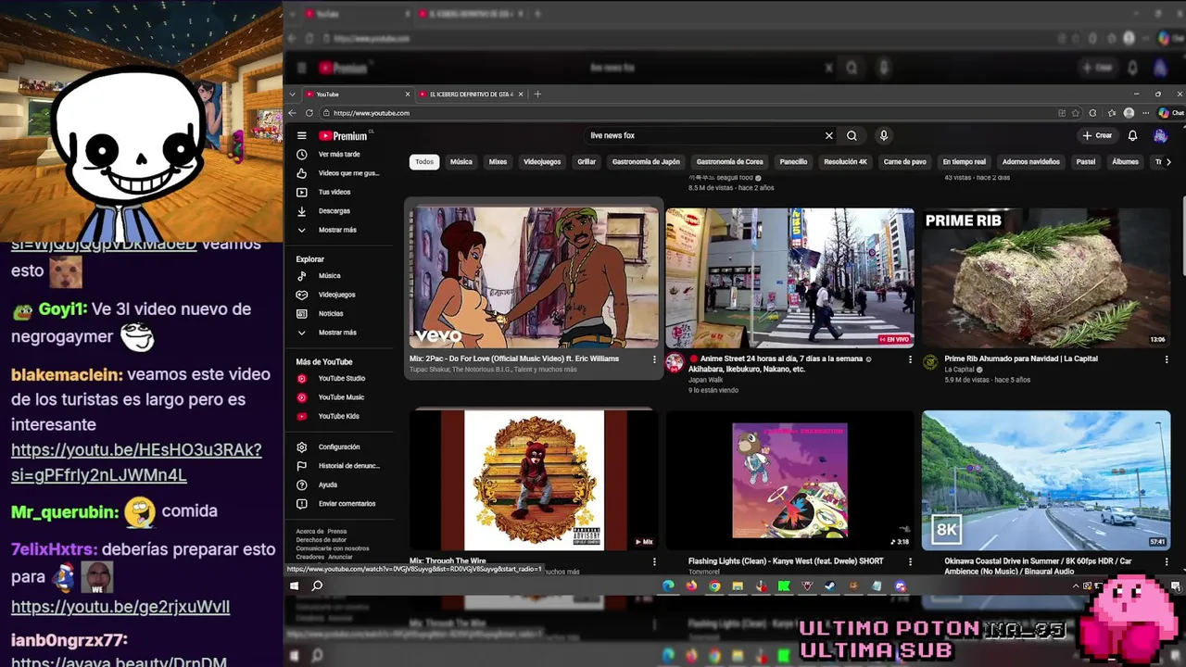Open options menu for Anime Street video
1186x667 pixels.
tap(910, 359)
